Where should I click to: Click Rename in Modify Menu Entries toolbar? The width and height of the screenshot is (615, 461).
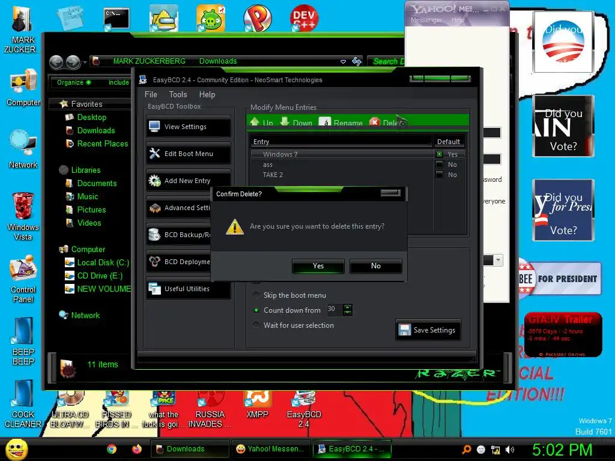coord(341,122)
